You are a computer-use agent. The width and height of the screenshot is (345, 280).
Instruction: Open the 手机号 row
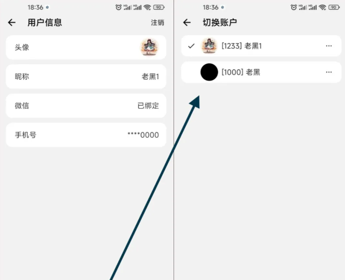pos(86,135)
